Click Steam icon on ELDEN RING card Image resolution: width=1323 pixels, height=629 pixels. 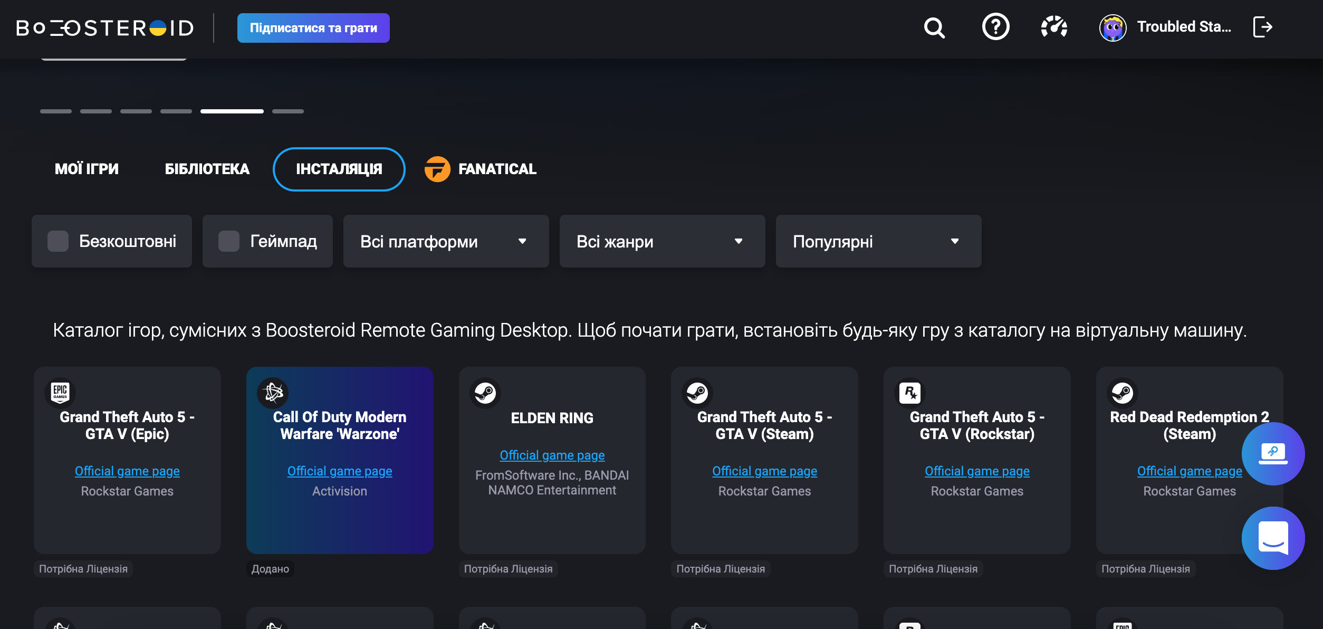[485, 393]
